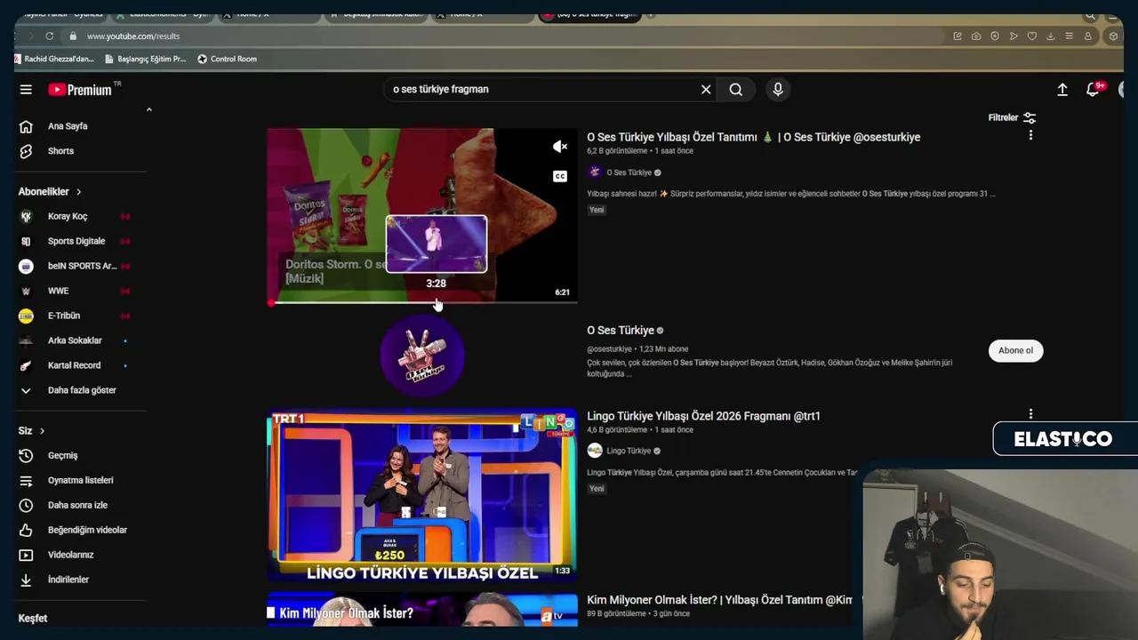Expand Abonelikler subscriptions section
Screen dimensions: 1138x640
click(50, 192)
